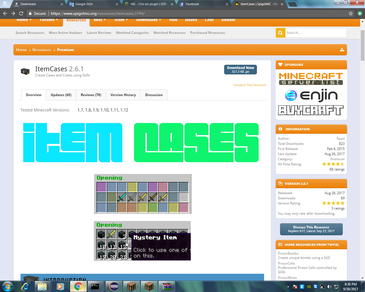
Task: Click the Secure padlock in the address bar
Action: click(x=30, y=13)
